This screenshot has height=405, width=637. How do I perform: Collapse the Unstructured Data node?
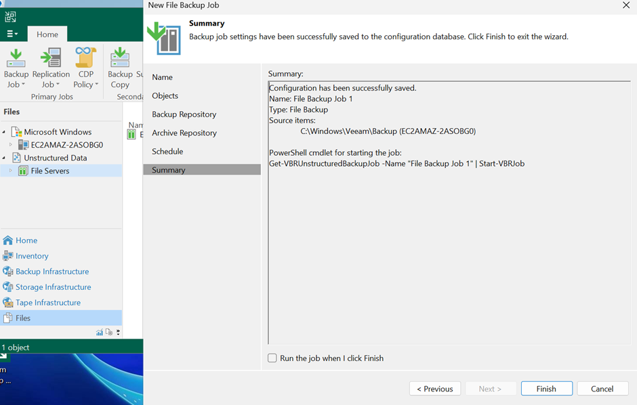click(x=4, y=158)
